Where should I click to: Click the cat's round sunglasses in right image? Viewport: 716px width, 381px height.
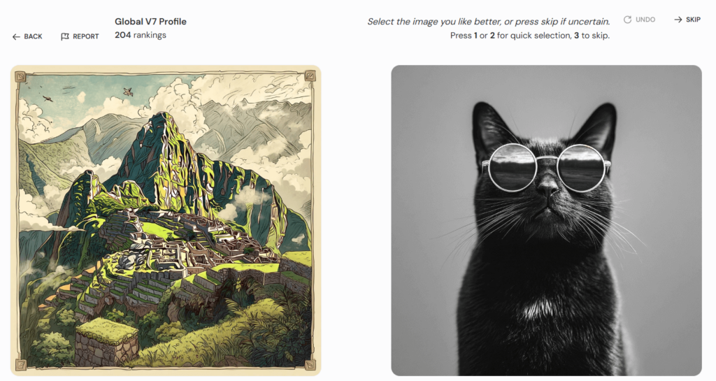click(x=546, y=168)
